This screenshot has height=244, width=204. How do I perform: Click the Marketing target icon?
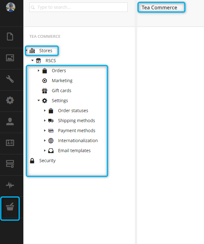pyautogui.click(x=45, y=81)
